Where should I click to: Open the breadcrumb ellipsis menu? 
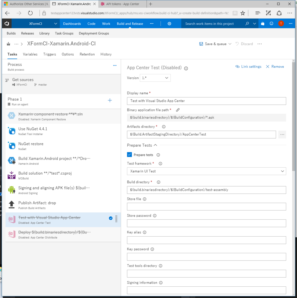16,44
